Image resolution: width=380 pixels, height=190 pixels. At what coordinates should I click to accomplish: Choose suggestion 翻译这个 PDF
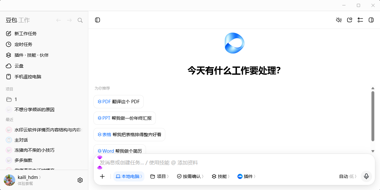coord(118,102)
